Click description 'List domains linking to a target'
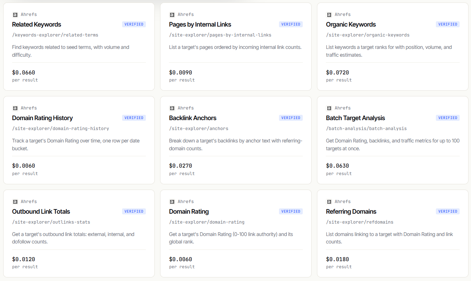Viewport: 471px width, 281px height. [x=389, y=238]
